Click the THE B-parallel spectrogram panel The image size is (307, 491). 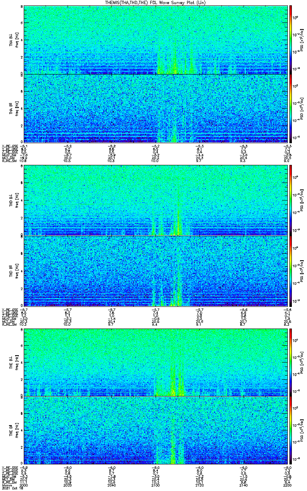click(x=155, y=430)
